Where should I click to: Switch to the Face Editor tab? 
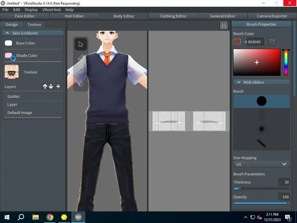(x=25, y=16)
